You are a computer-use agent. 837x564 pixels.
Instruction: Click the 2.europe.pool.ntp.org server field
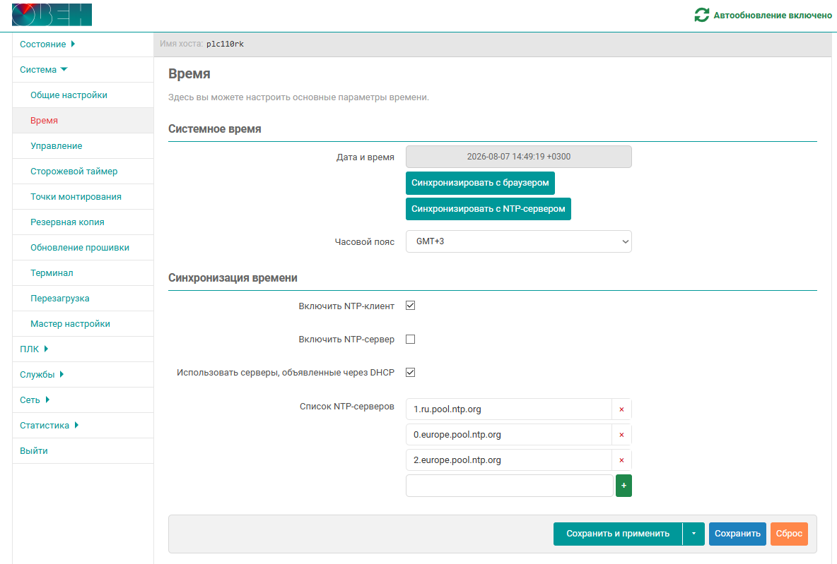[x=509, y=460]
